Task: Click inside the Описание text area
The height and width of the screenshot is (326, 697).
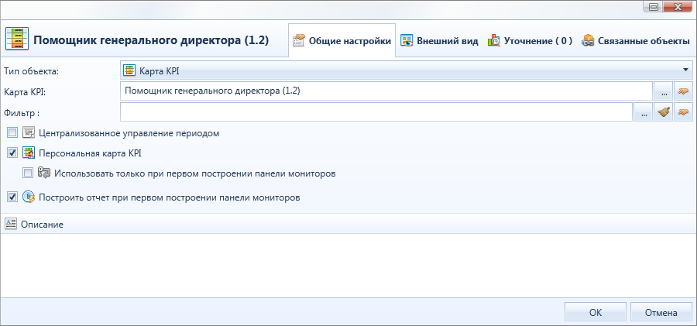Action: (348, 266)
